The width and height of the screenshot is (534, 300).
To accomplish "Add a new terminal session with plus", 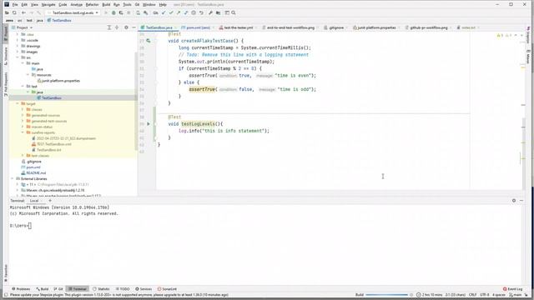I will click(x=50, y=201).
